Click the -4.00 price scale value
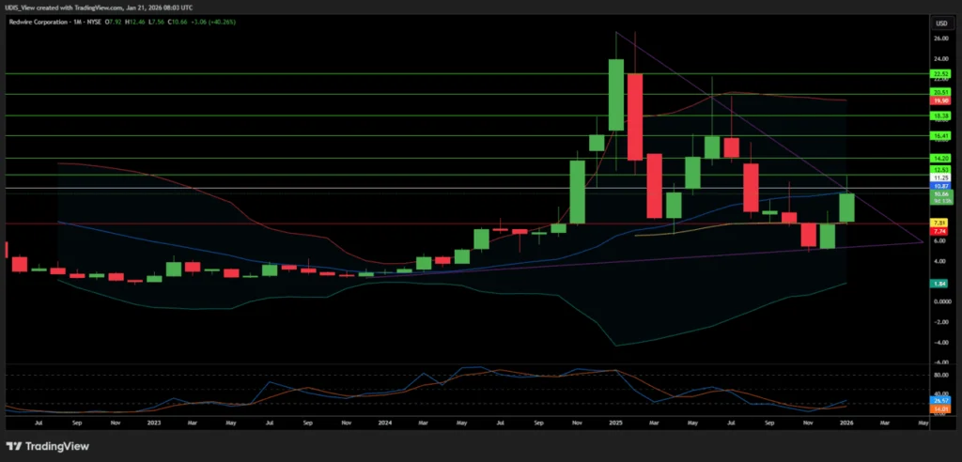962x462 pixels. click(x=940, y=343)
